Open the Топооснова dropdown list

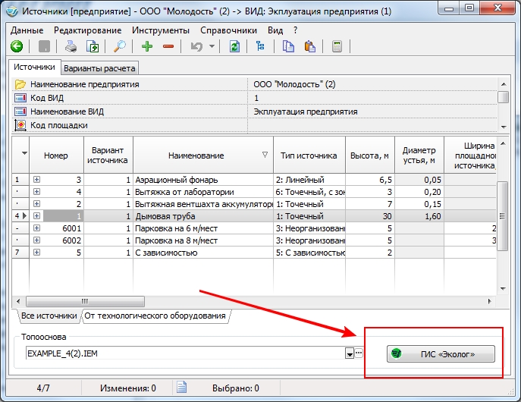pos(349,353)
